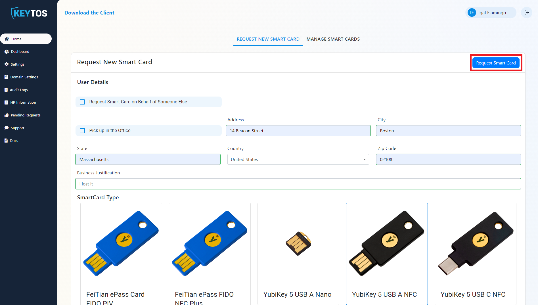The height and width of the screenshot is (305, 538).
Task: Select the FeiTian ePass FIDO NFC Plus card
Action: 210,254
